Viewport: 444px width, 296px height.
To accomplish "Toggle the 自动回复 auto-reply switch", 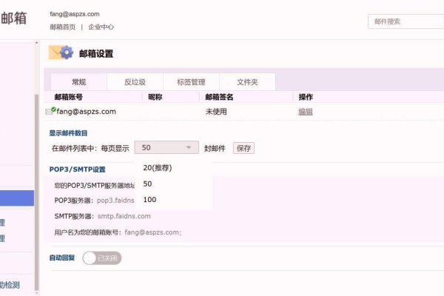I will 102,258.
